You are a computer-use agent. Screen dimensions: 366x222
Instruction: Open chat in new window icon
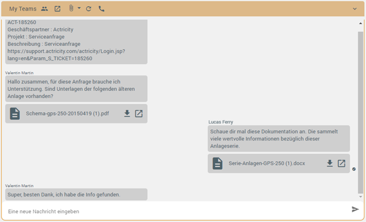(58, 9)
